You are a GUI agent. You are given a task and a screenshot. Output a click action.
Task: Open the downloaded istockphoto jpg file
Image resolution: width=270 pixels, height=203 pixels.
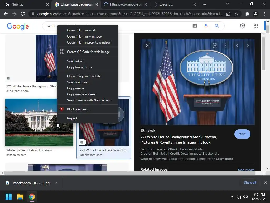coord(31,183)
